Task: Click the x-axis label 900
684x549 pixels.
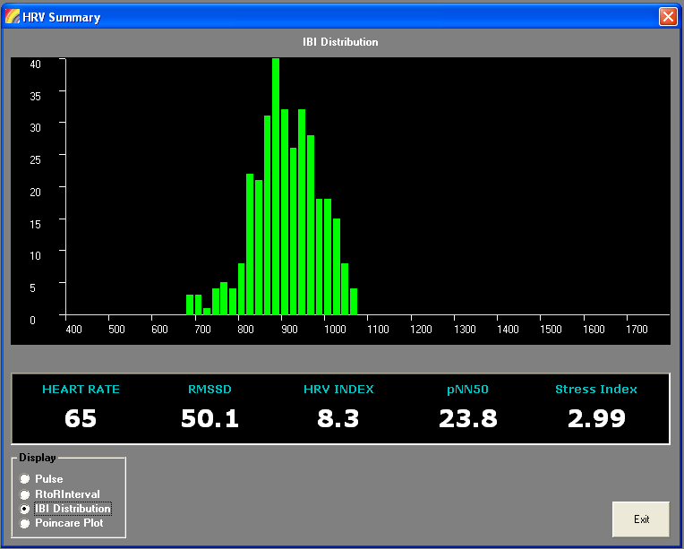Action: (289, 330)
